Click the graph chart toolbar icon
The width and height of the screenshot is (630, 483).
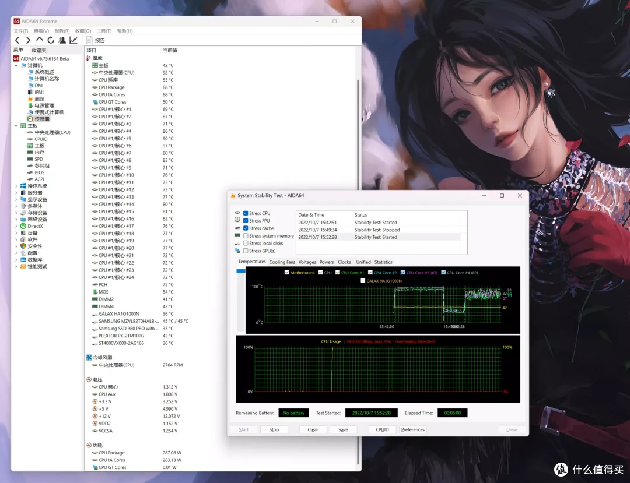click(73, 40)
